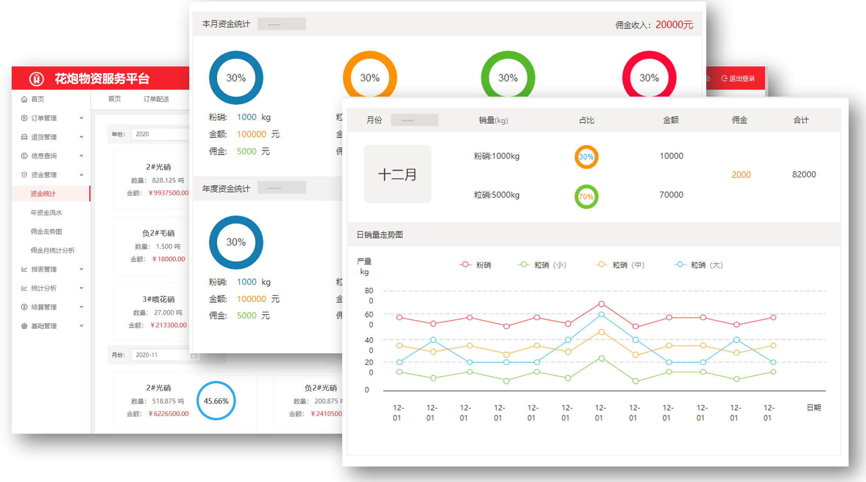Expand the 统计分析 menu chevron

tap(82, 288)
